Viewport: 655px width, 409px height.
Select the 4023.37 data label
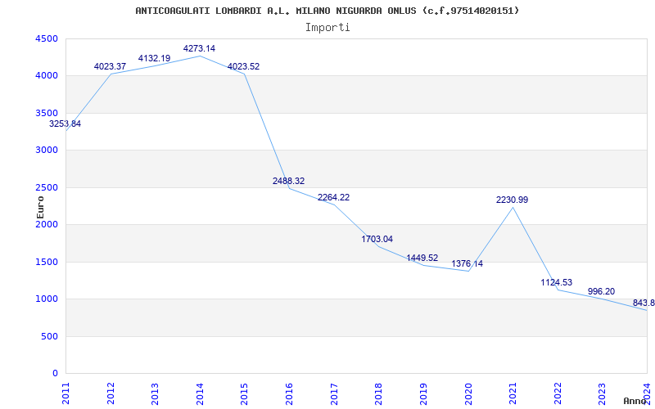(110, 66)
